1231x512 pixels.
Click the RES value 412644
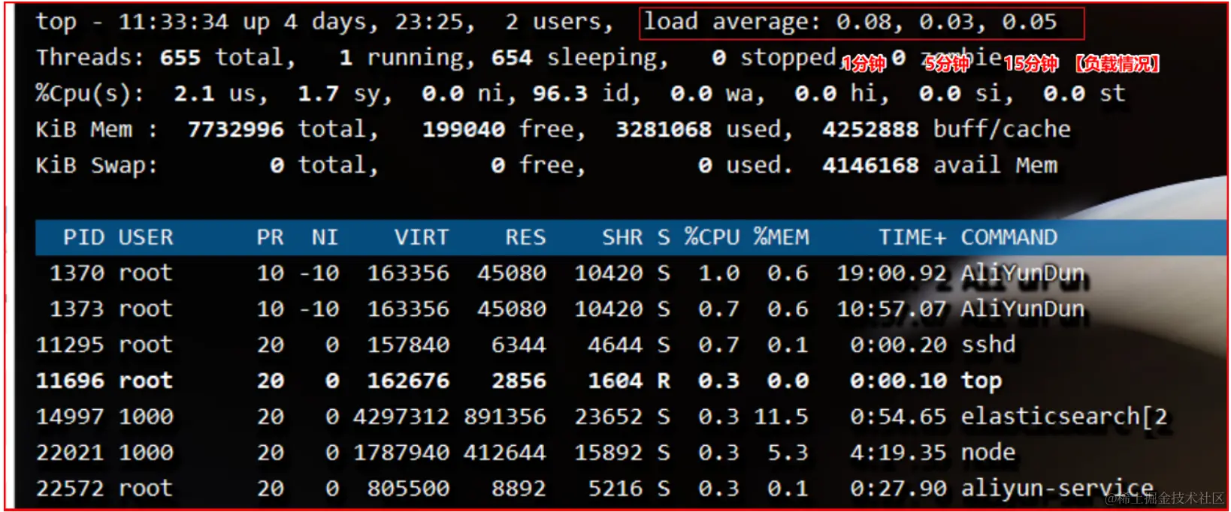pyautogui.click(x=504, y=453)
